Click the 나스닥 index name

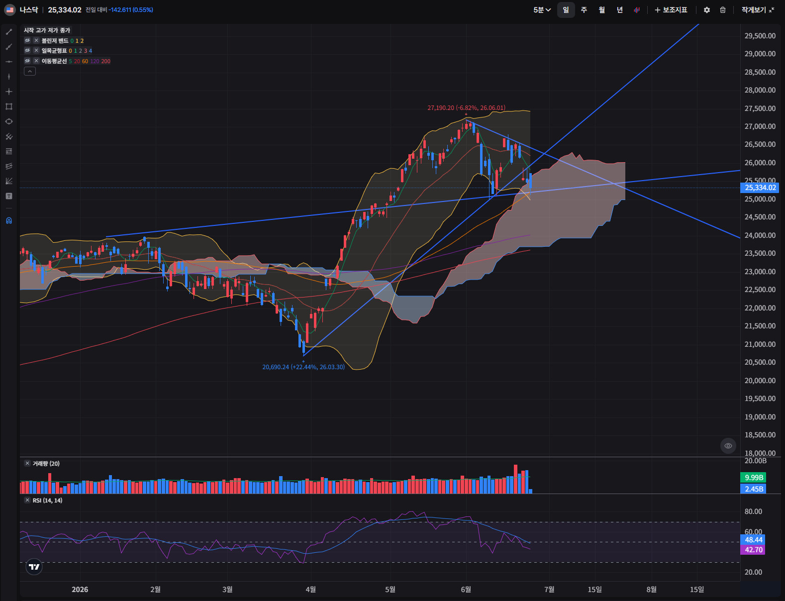[x=29, y=10]
